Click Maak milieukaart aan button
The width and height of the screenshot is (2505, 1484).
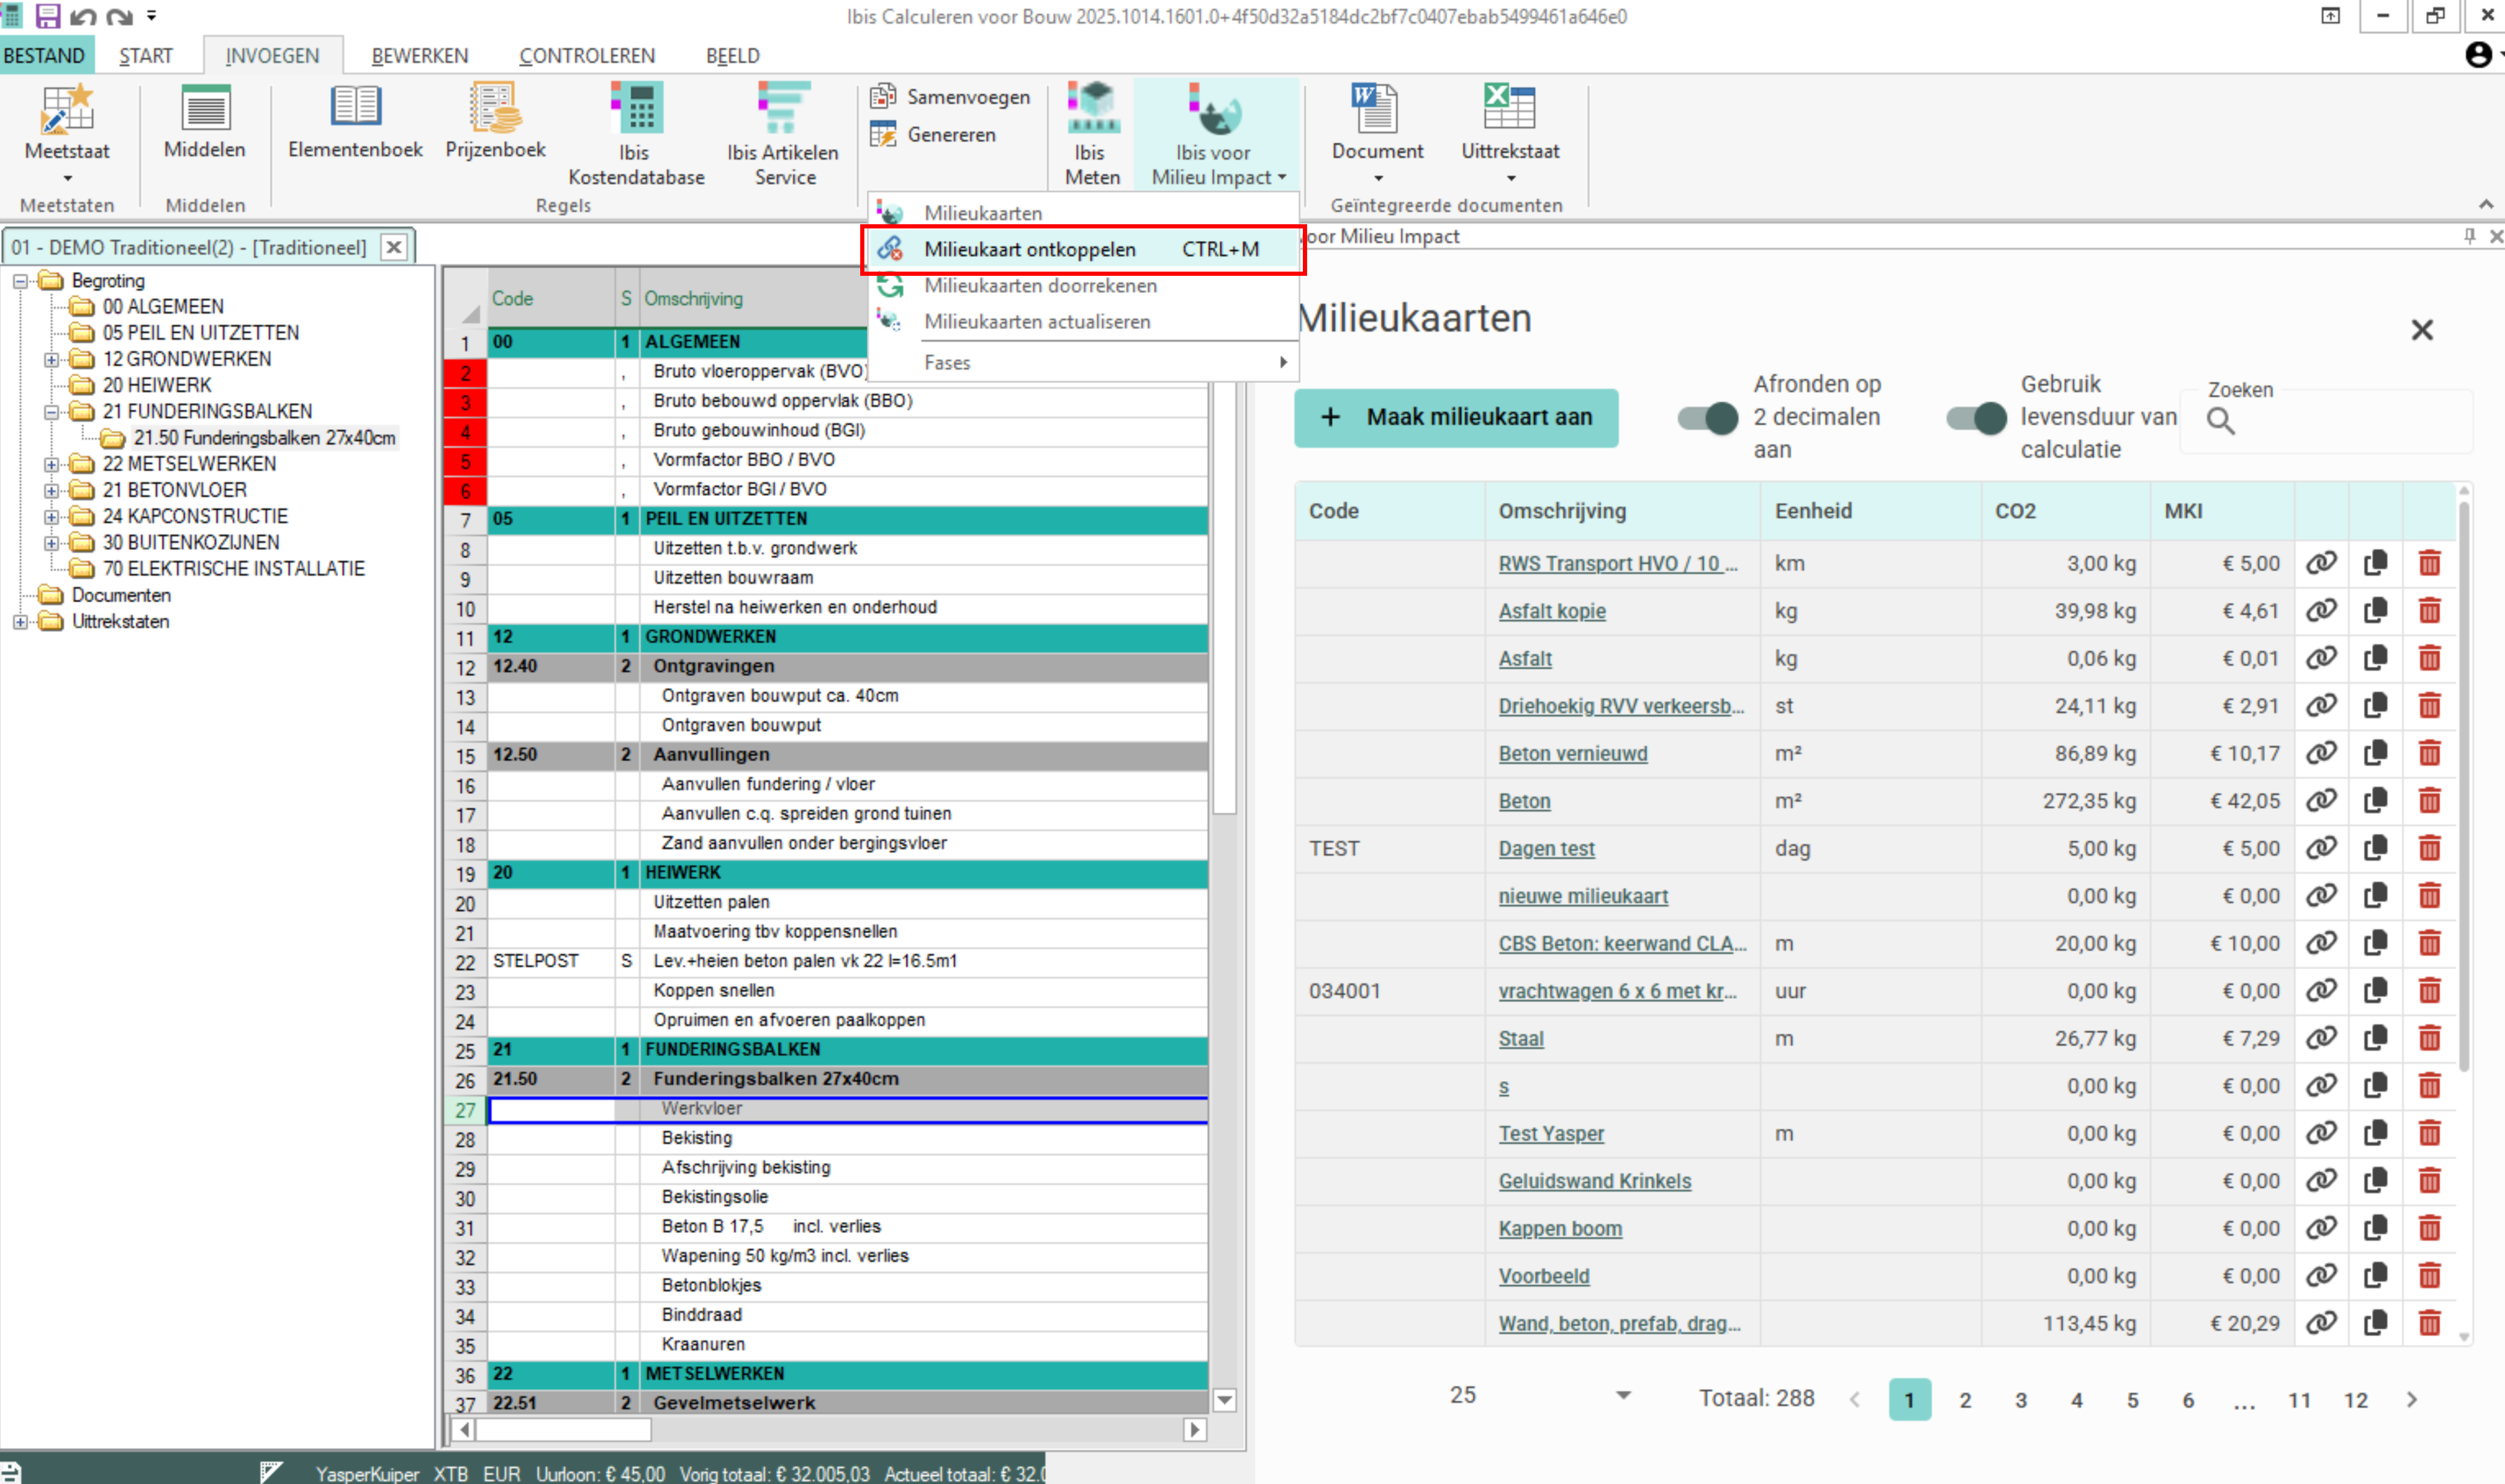pyautogui.click(x=1456, y=417)
